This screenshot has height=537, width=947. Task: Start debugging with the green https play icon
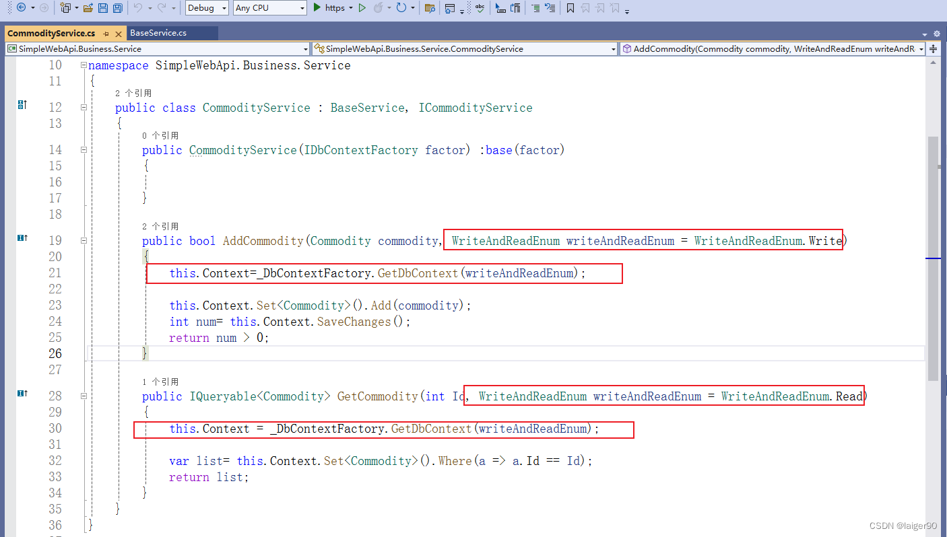click(x=317, y=7)
